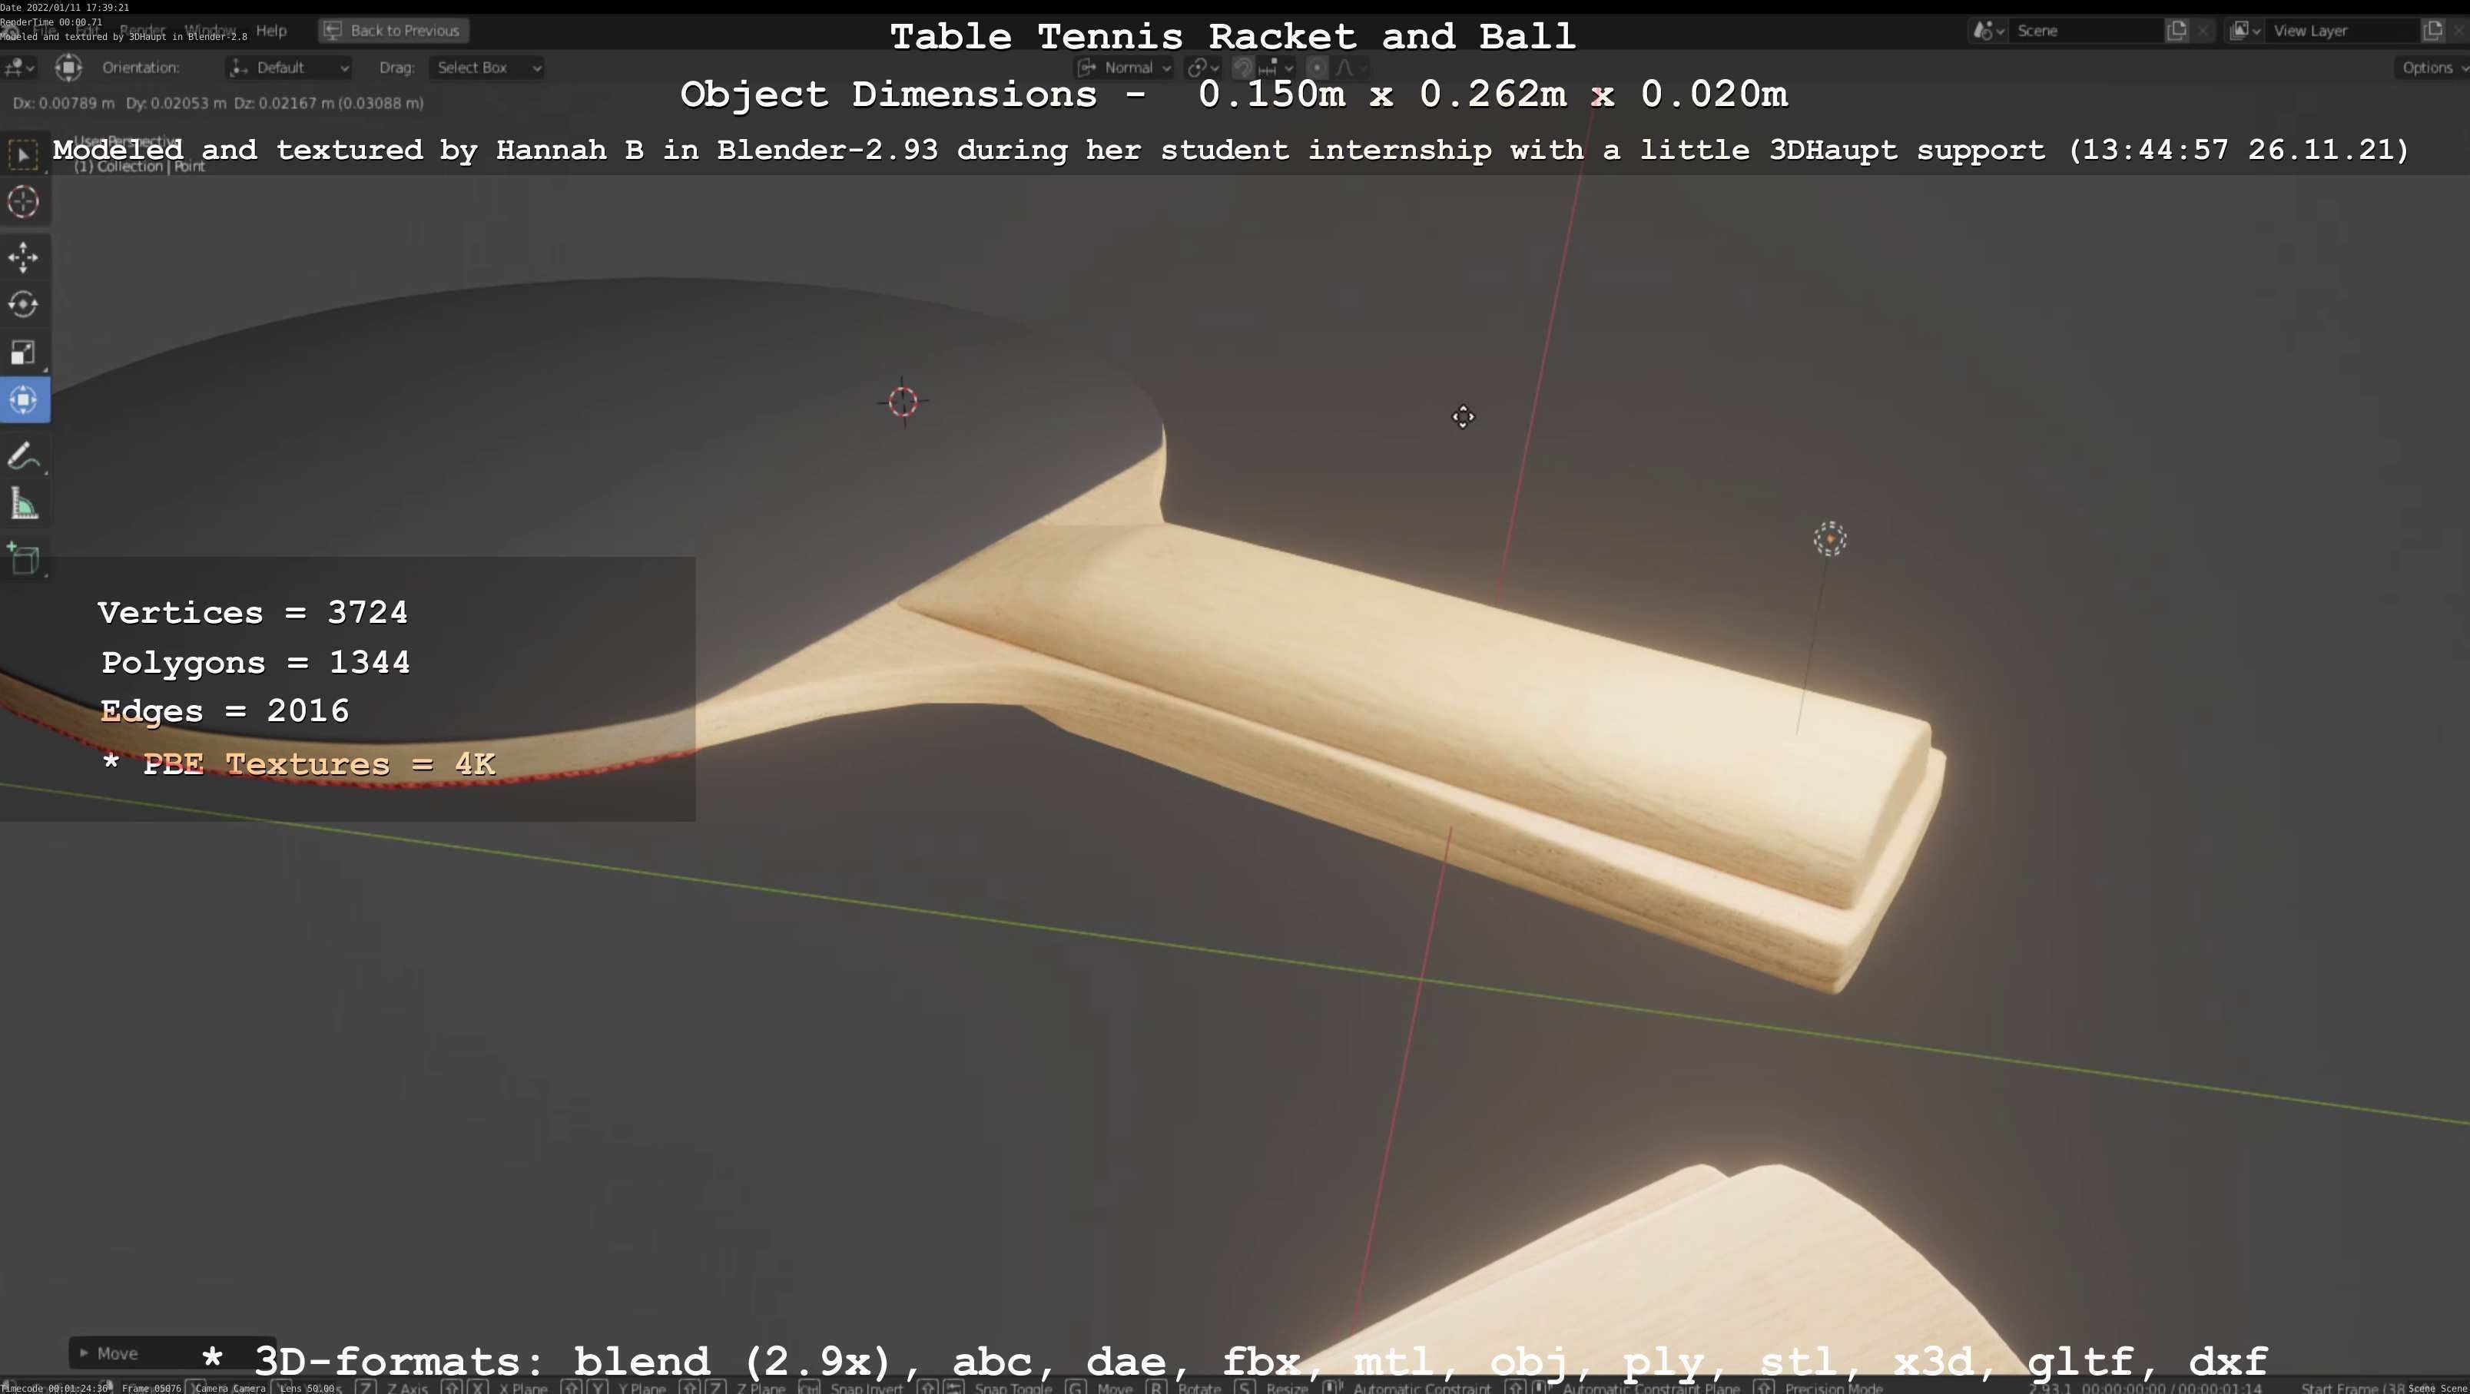Click 'Polygons = 1344' text

coord(256,663)
